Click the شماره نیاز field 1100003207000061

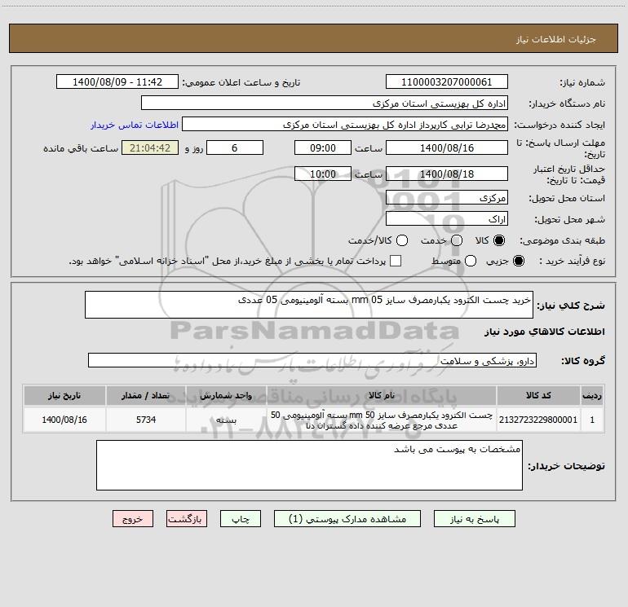coord(447,81)
